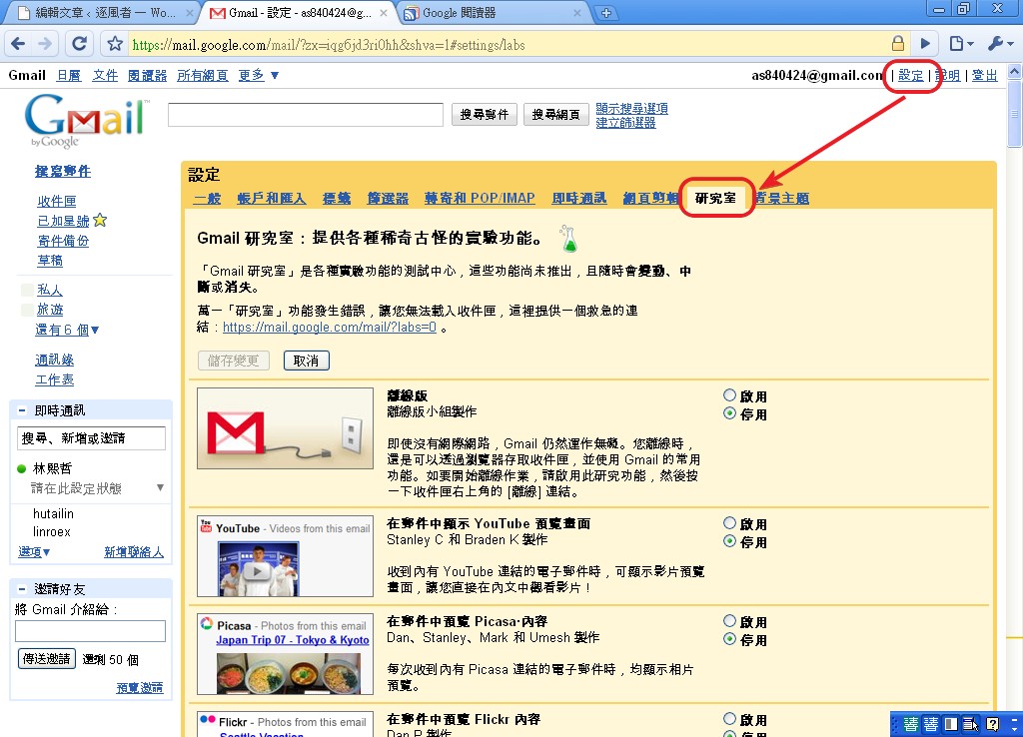Enable Picasa preview in mail
The width and height of the screenshot is (1023, 737).
click(x=729, y=621)
